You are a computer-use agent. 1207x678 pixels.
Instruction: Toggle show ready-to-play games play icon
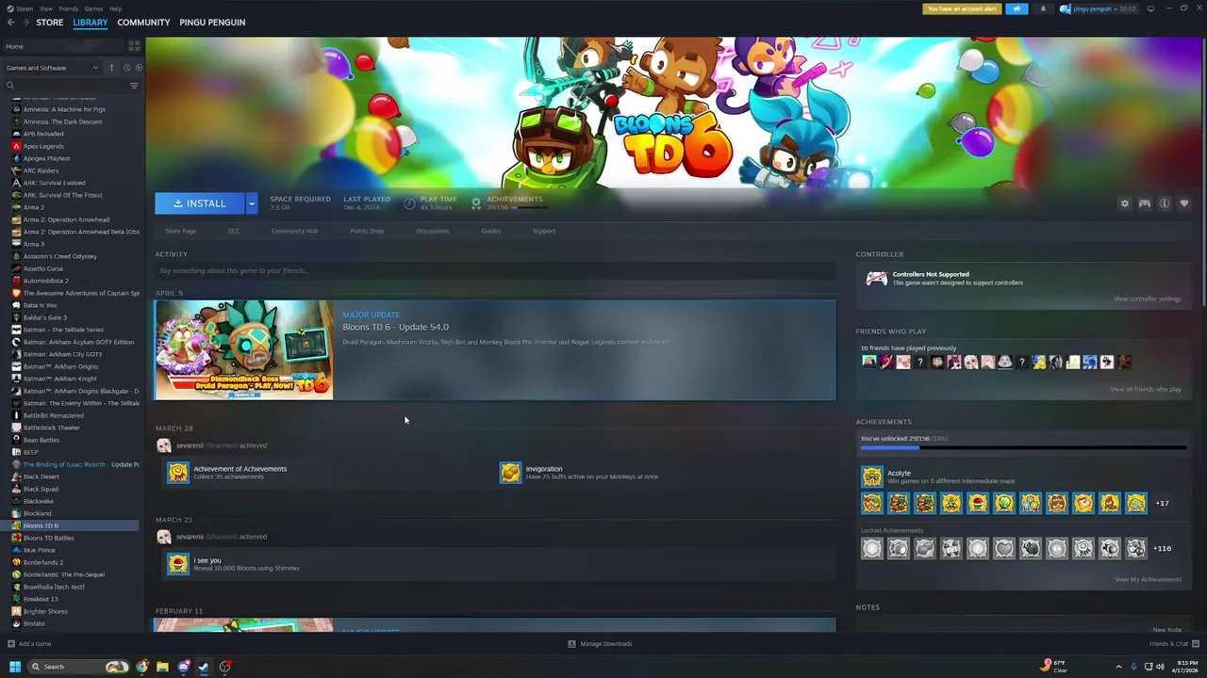pyautogui.click(x=139, y=68)
